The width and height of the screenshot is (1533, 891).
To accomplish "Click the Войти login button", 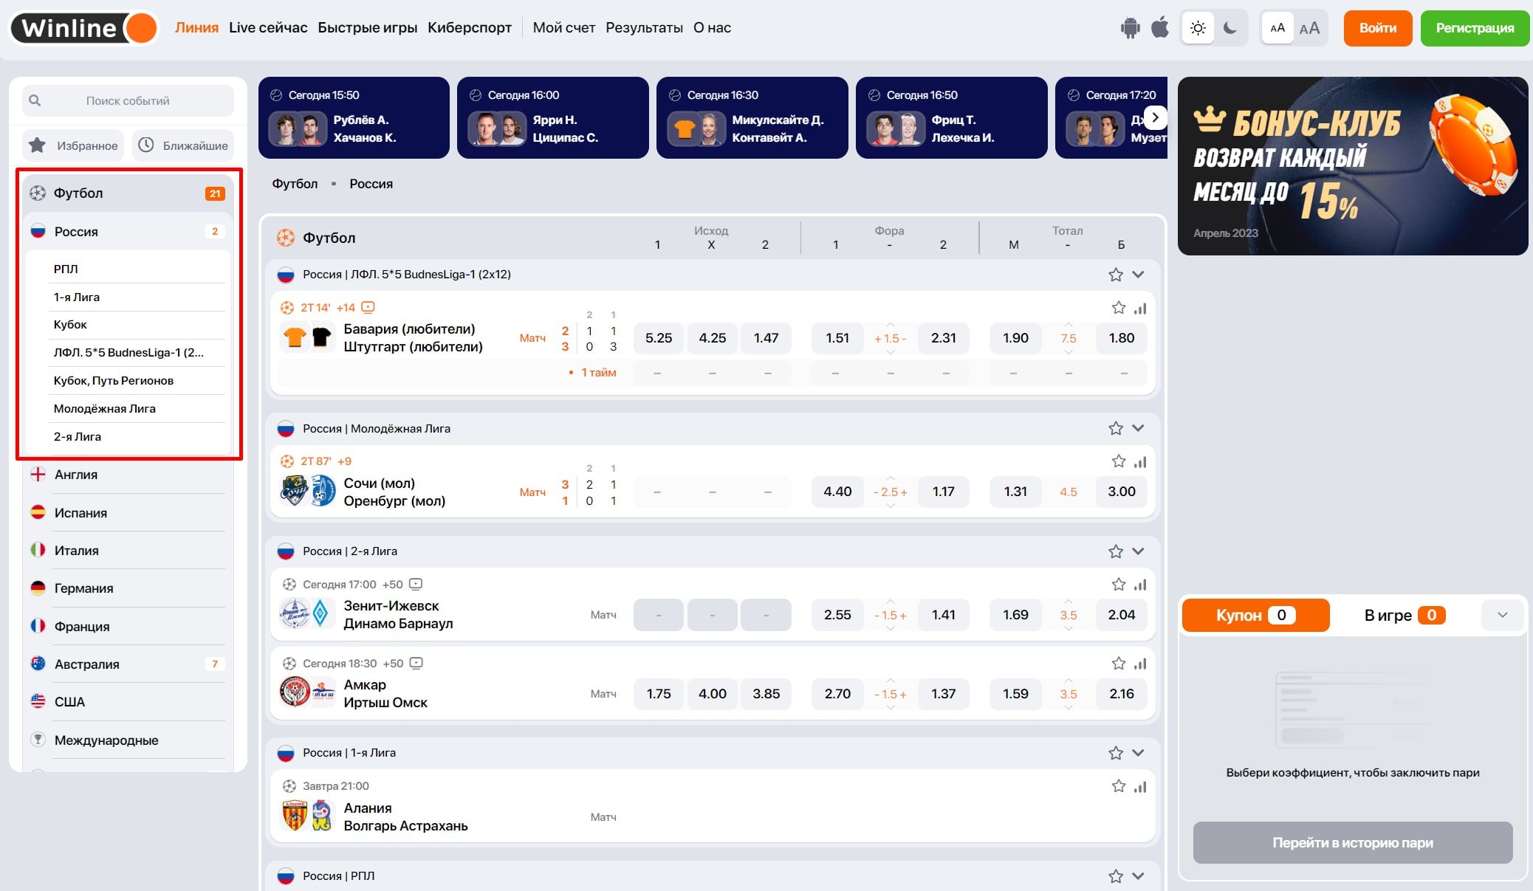I will coord(1377,28).
